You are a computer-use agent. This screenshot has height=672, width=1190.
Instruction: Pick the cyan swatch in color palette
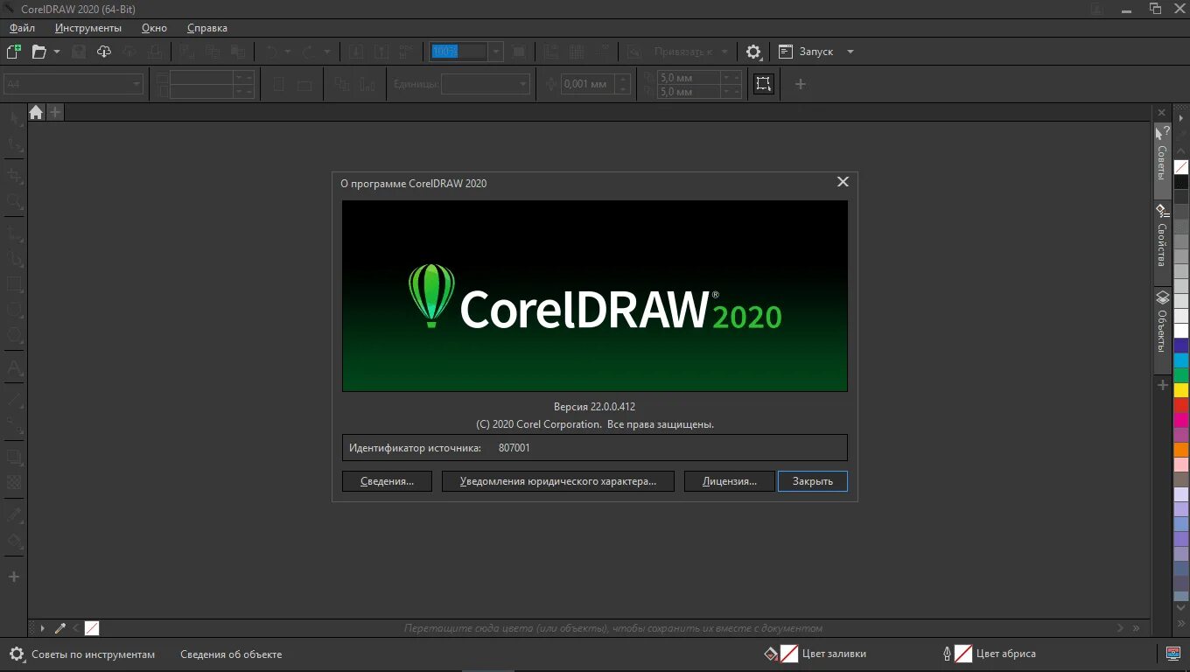(1181, 360)
